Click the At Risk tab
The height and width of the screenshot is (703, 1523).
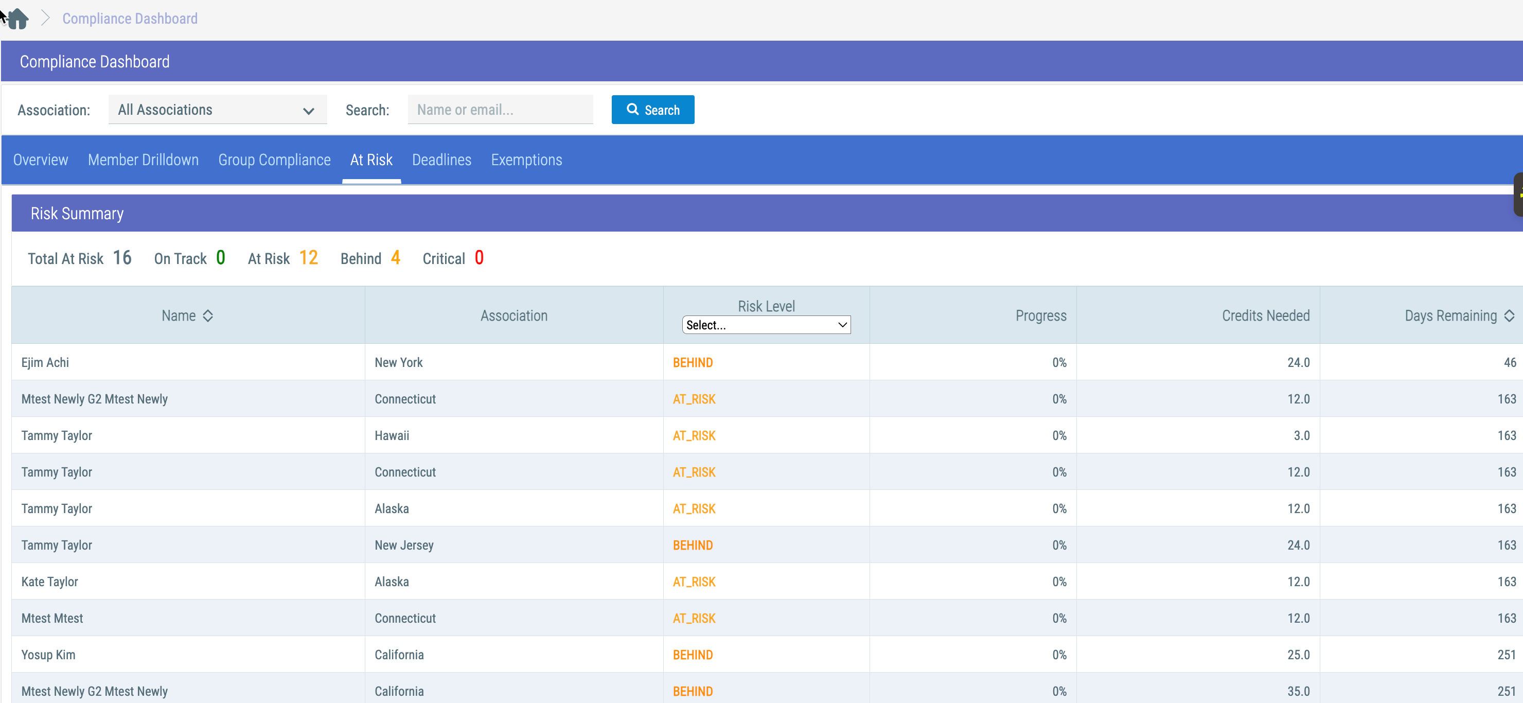tap(371, 160)
